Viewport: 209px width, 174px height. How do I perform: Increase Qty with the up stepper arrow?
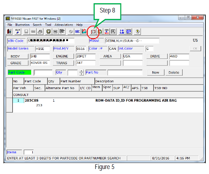pyautogui.click(x=81, y=71)
